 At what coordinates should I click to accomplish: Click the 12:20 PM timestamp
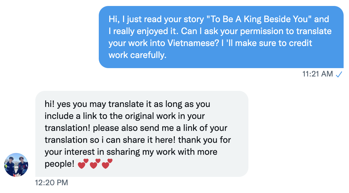click(51, 182)
